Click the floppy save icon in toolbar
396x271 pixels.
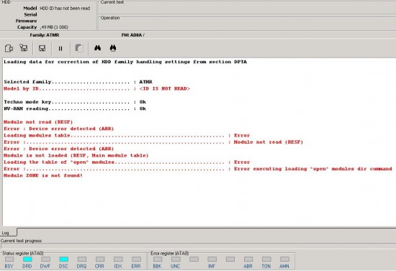[42, 48]
